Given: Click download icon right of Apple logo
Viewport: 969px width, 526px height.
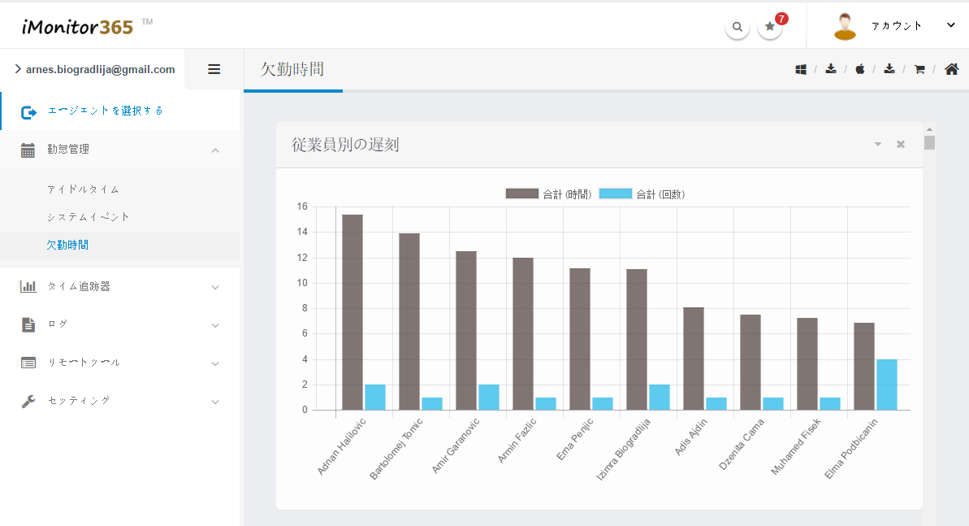Looking at the screenshot, I should (889, 69).
